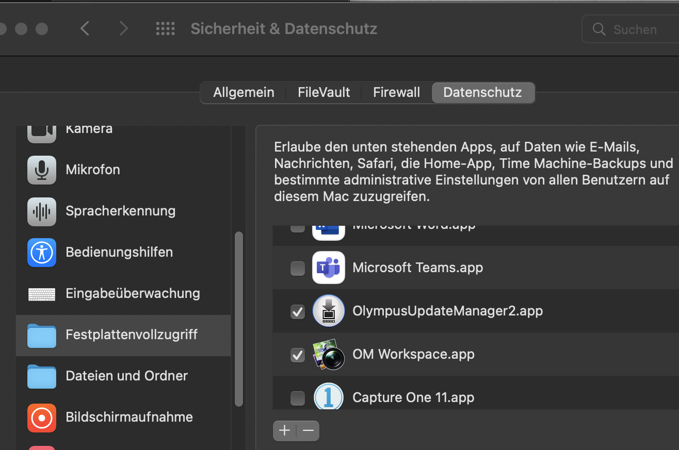
Task: Click the privacy sidebar scrollbar
Action: pyautogui.click(x=238, y=319)
